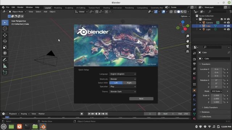
Task: Uncheck the Collection exclude checkbox
Action: (221, 19)
